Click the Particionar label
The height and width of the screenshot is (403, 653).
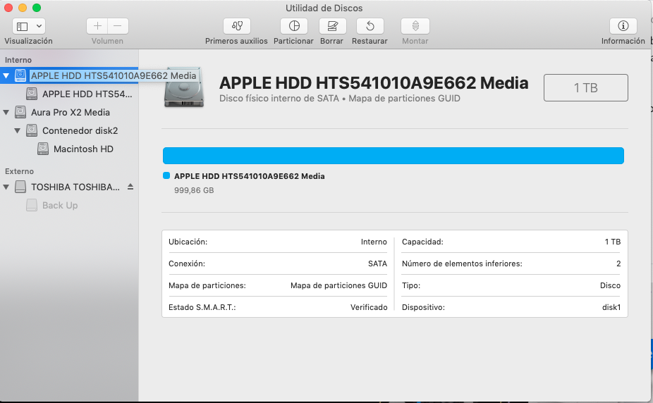293,41
